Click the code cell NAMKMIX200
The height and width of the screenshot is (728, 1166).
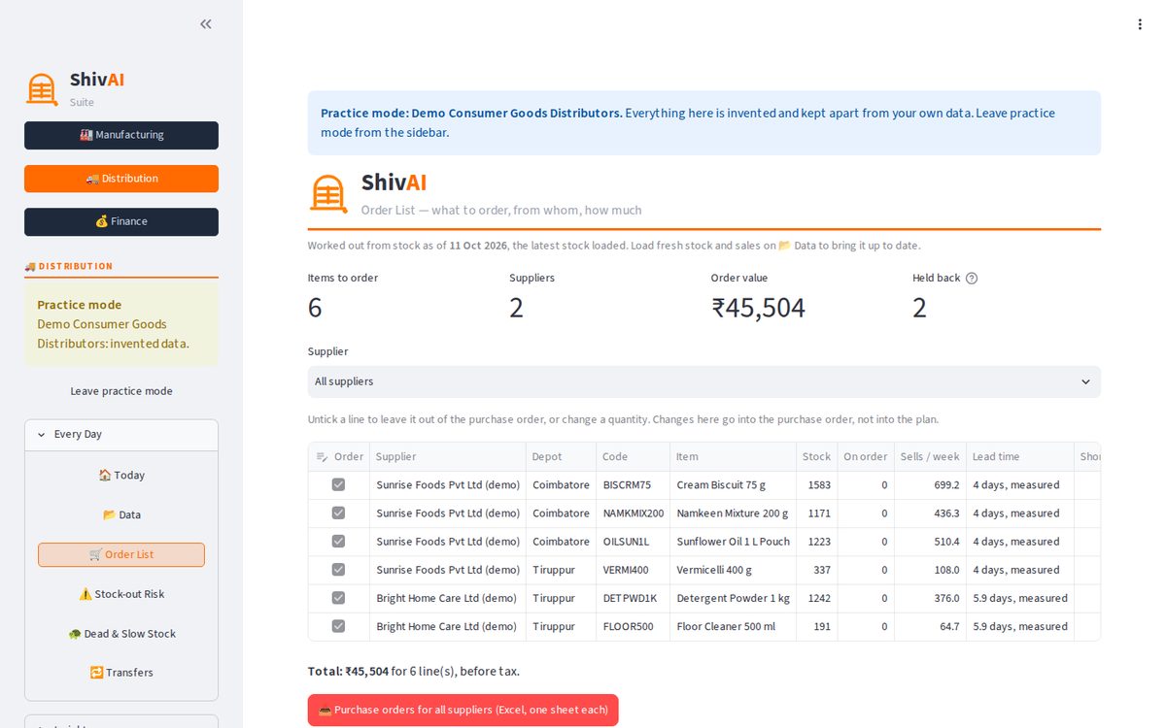point(633,513)
